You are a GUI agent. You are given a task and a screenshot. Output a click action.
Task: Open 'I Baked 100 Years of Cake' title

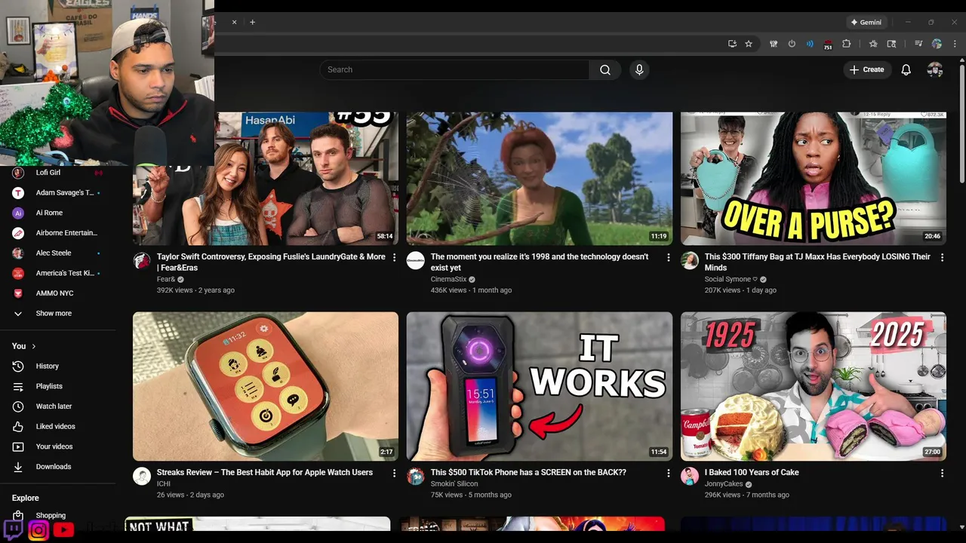point(752,472)
